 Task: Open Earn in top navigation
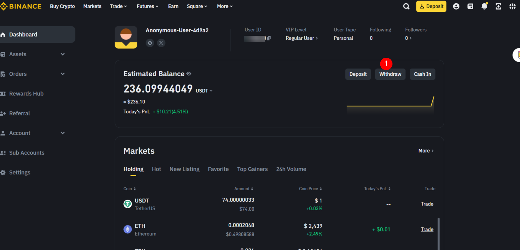(x=173, y=6)
